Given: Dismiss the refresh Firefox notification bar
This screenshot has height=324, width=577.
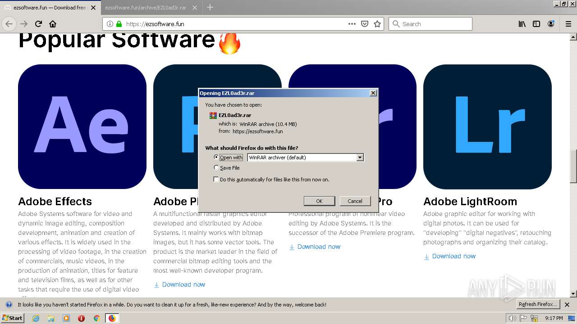Looking at the screenshot, I should click(x=568, y=305).
